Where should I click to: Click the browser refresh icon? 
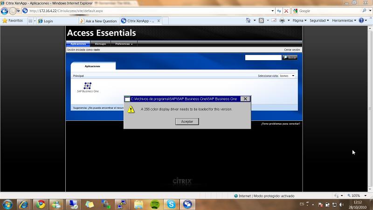tap(279, 11)
